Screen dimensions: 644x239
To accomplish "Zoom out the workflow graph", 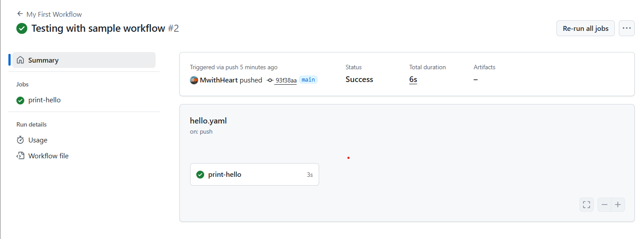I will pyautogui.click(x=605, y=205).
